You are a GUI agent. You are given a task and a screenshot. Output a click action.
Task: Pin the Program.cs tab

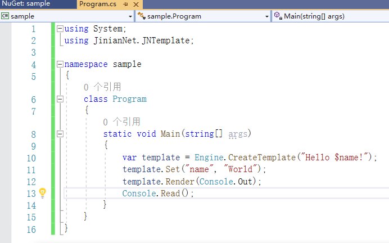click(125, 4)
